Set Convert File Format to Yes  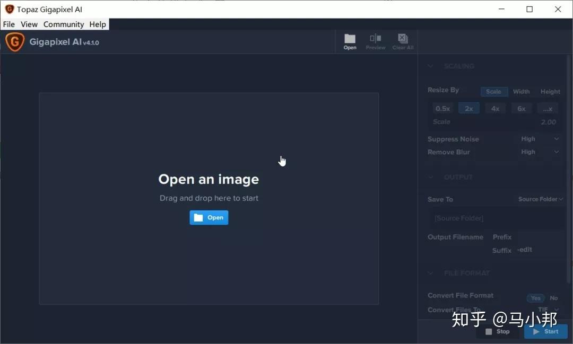(x=535, y=298)
